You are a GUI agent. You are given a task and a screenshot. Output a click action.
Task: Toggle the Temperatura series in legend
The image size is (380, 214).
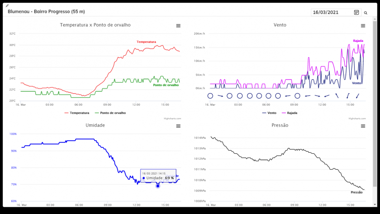(x=79, y=113)
